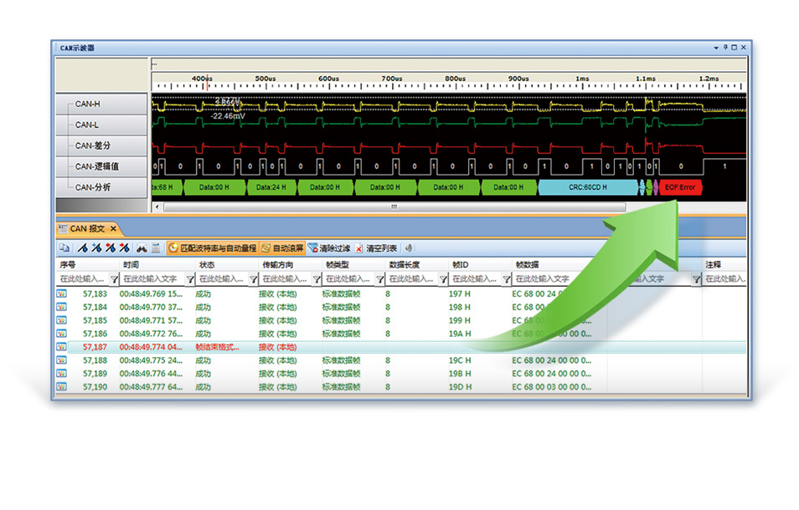Click the waveform horizontal scrollbar thumb

tap(394, 207)
